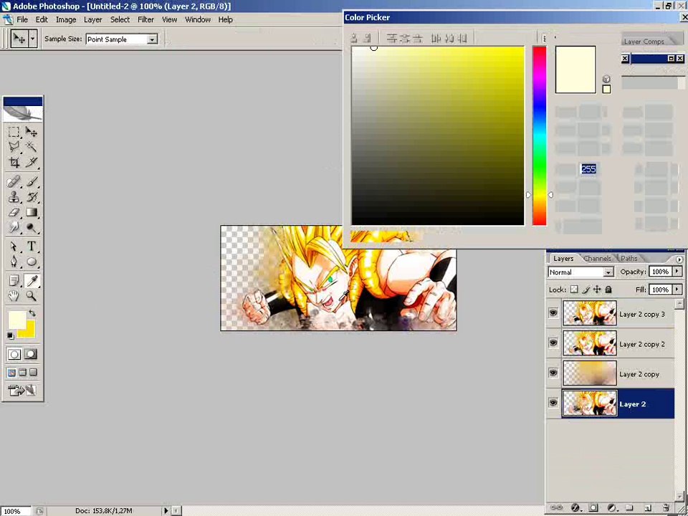688x516 pixels.
Task: Switch to the Channels tab
Action: pos(597,259)
